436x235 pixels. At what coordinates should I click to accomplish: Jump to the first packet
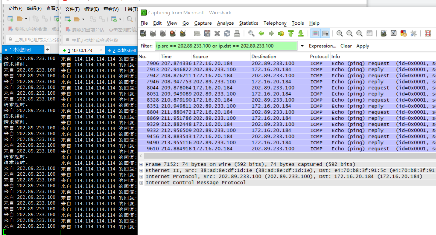[291, 33]
